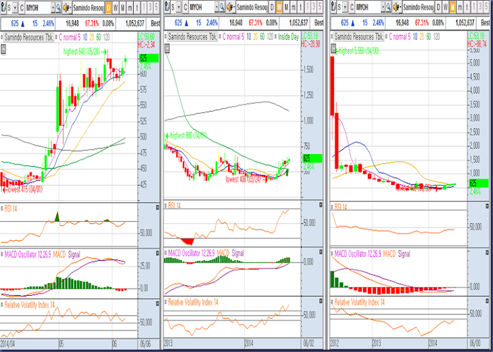Switch middle chart to daily (D) period
Image resolution: width=493 pixels, height=352 pixels.
[272, 7]
